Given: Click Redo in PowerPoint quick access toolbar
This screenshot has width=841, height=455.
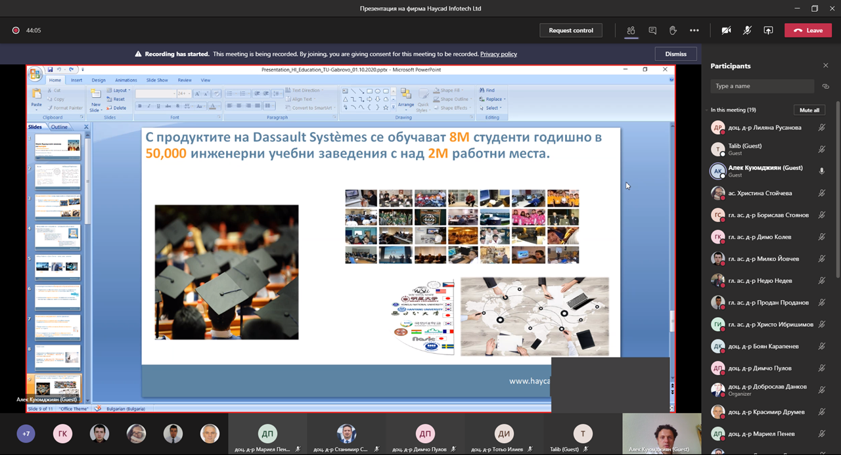Looking at the screenshot, I should pos(71,70).
